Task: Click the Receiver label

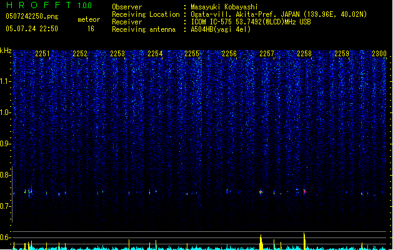Action: point(127,22)
